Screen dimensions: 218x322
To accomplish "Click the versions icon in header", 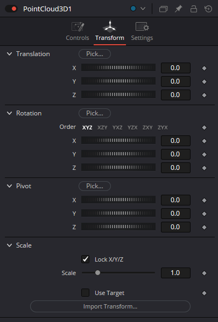I will [x=163, y=9].
